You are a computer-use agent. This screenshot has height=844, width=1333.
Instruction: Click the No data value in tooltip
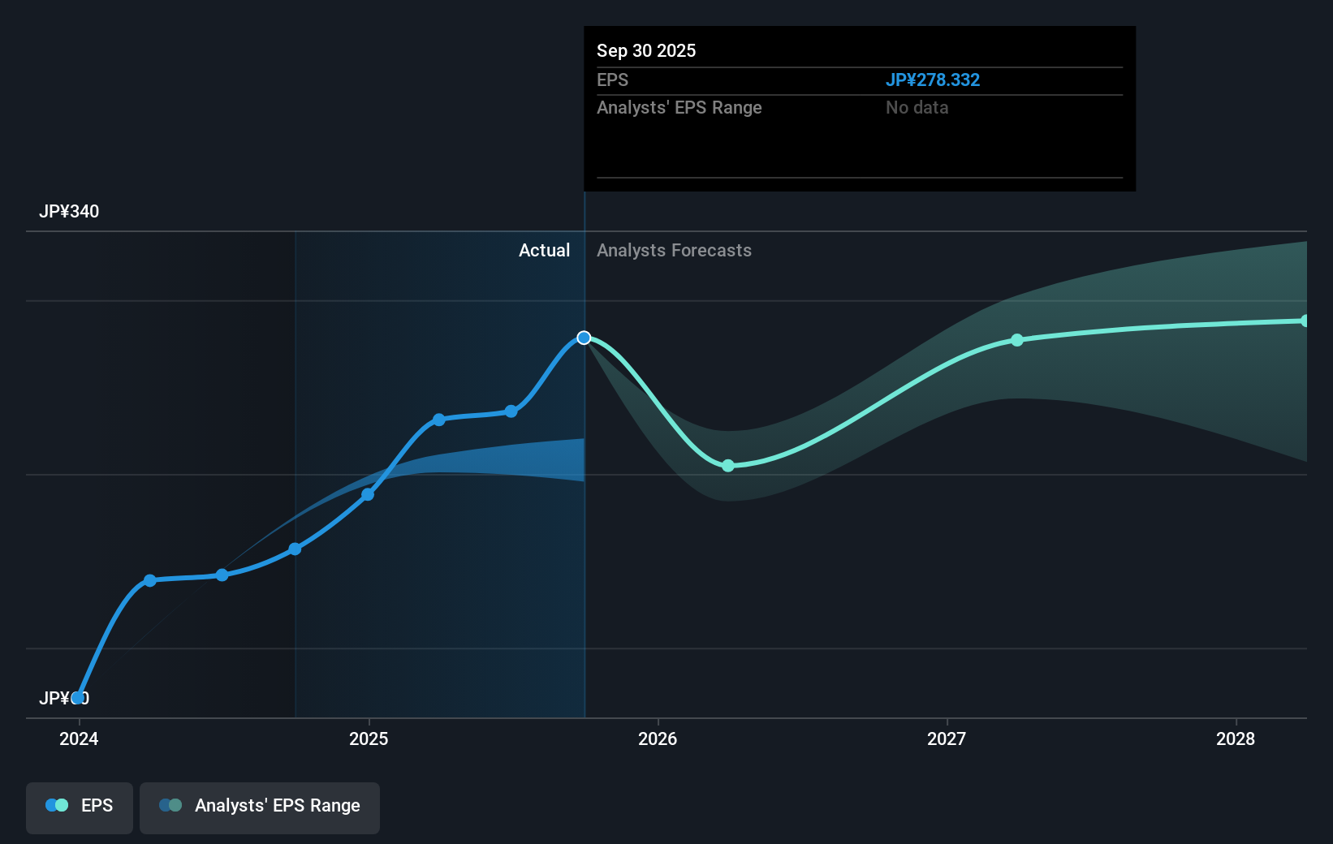click(x=917, y=108)
